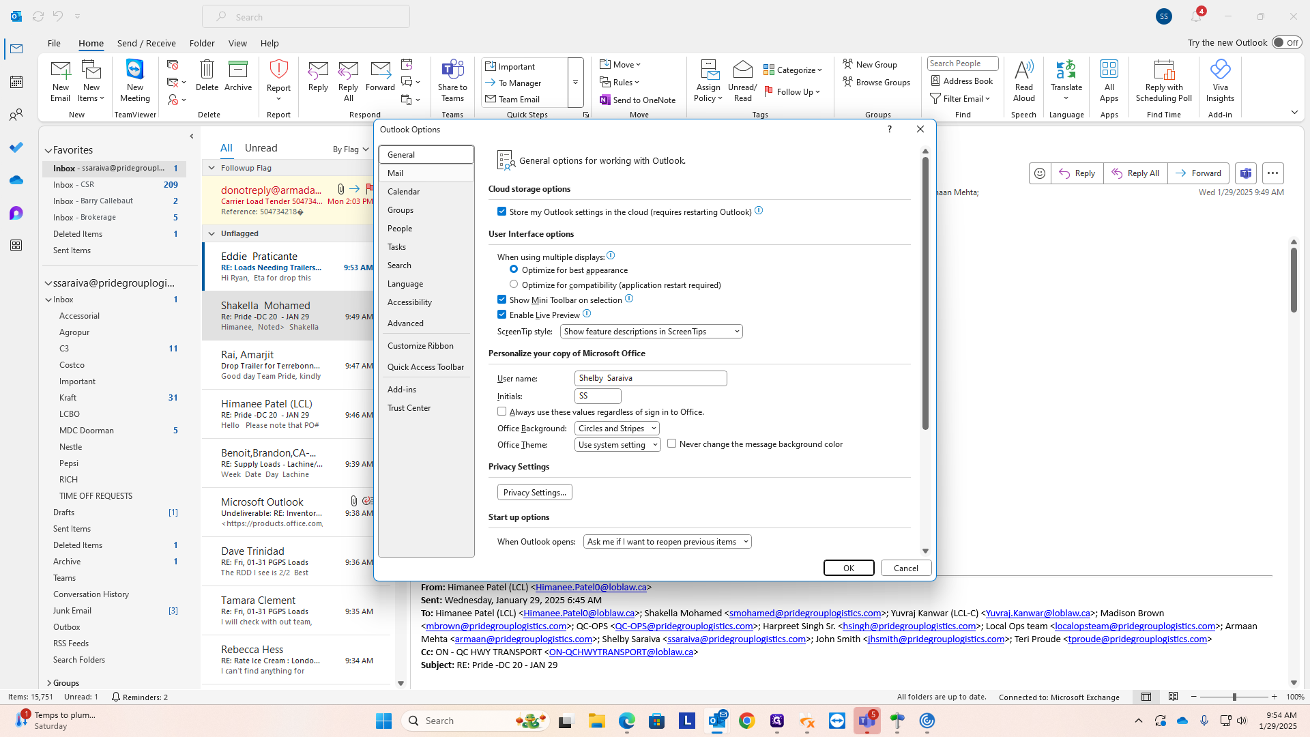Click zoom out minus on status bar
Image resolution: width=1310 pixels, height=737 pixels.
(1193, 697)
